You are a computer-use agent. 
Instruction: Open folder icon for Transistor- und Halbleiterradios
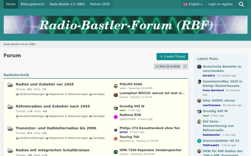coord(10,129)
